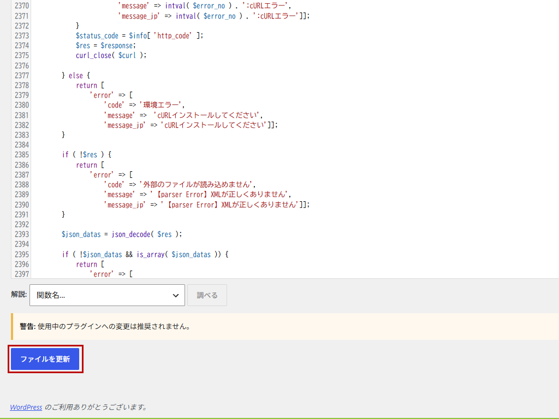Screen dimensions: 559x419
Task: Open the WordPress footer link
Action: point(26,407)
